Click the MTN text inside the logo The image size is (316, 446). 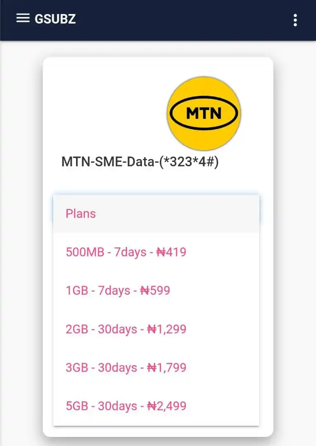coord(204,113)
